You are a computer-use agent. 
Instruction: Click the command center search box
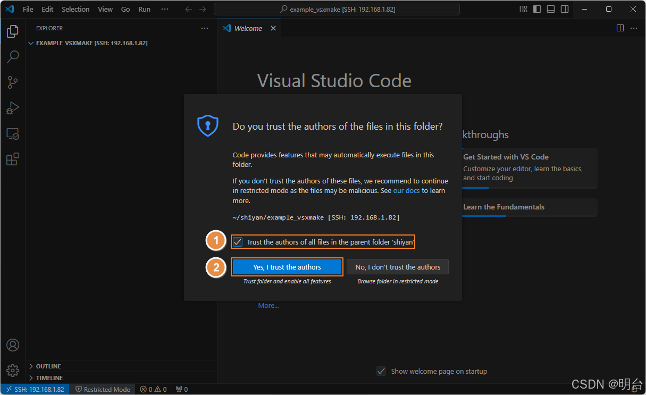pos(337,9)
